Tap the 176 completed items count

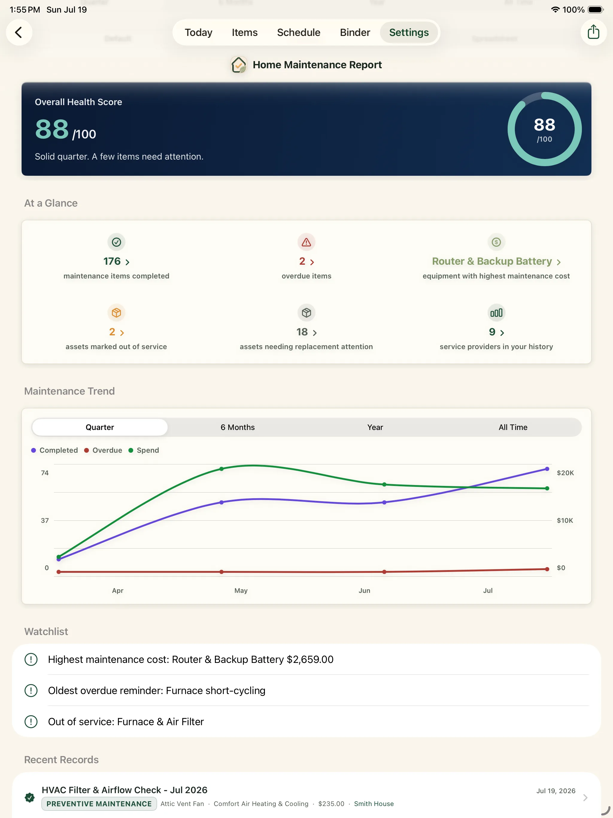click(112, 261)
